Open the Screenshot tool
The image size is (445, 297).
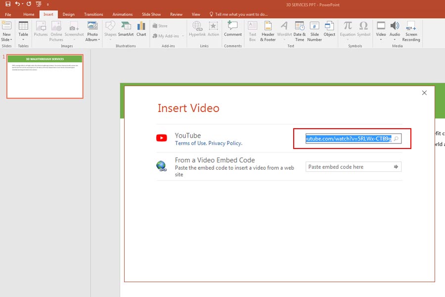coord(74,31)
